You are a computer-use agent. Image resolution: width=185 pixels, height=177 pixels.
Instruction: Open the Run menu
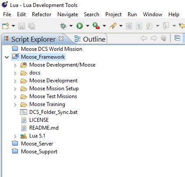click(x=132, y=14)
